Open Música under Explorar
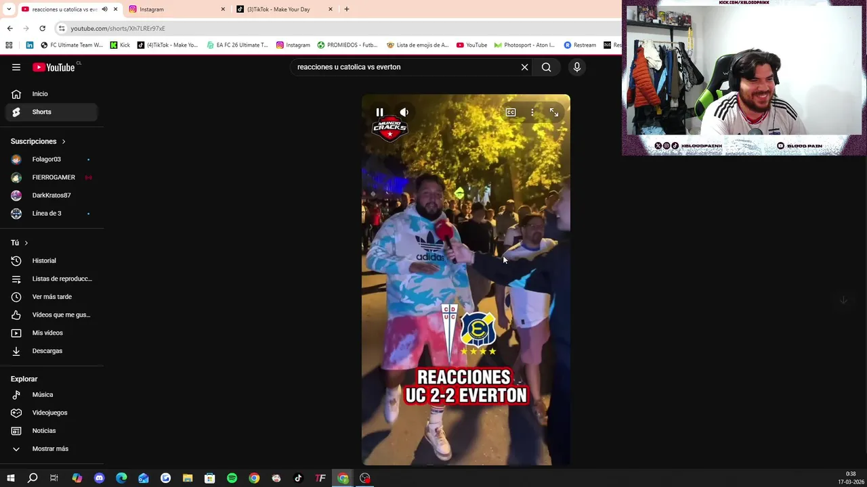Screen dimensions: 867x487 52,394
